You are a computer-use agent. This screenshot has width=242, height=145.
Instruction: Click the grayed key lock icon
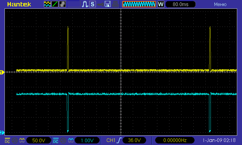coord(100,5)
